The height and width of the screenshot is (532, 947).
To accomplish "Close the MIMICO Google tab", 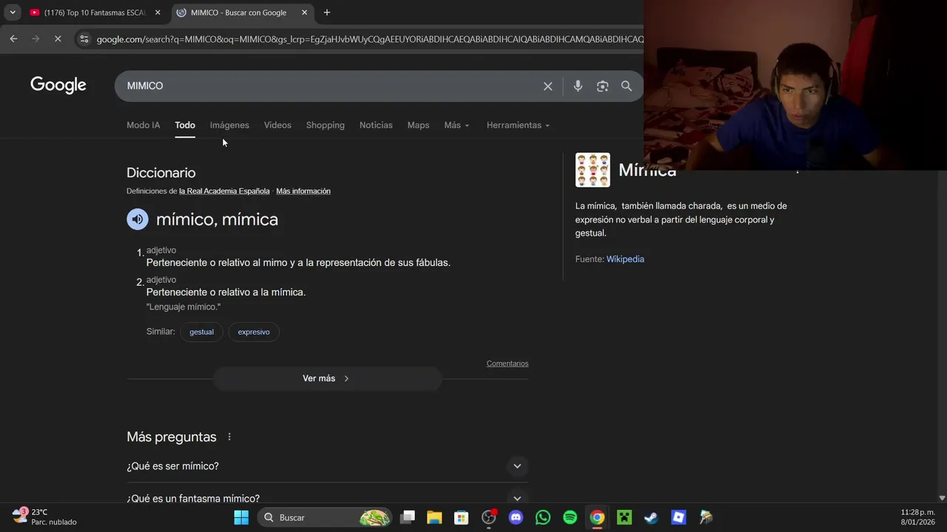I will pyautogui.click(x=304, y=13).
